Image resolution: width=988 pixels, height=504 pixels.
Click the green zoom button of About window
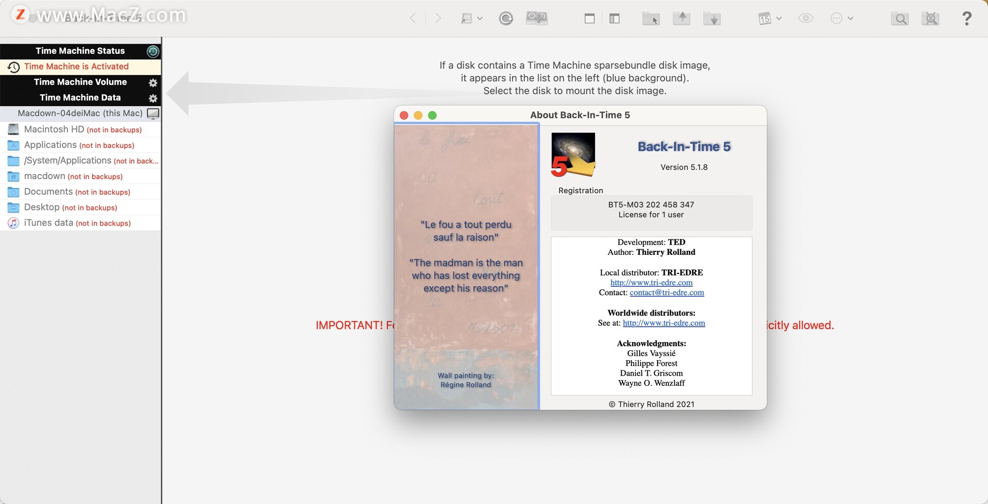432,116
